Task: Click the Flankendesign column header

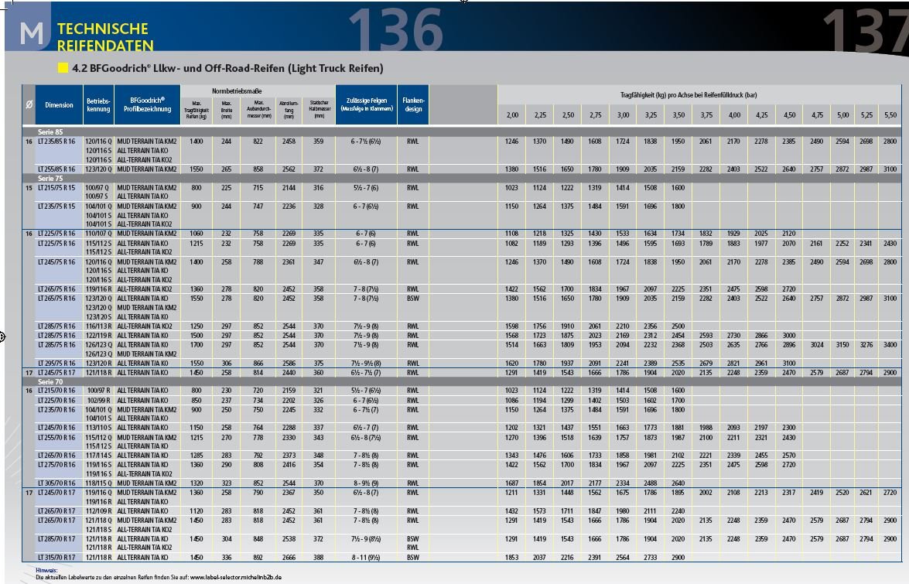Action: (x=413, y=105)
